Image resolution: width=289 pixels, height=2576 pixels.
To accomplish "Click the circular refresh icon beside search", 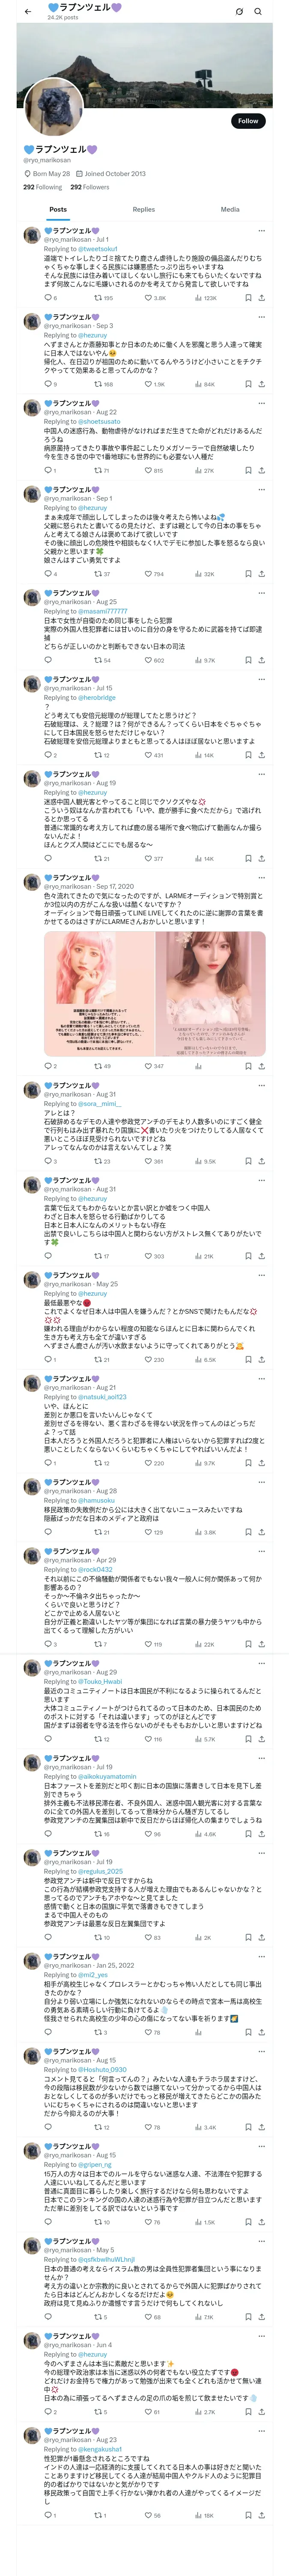I will point(239,11).
